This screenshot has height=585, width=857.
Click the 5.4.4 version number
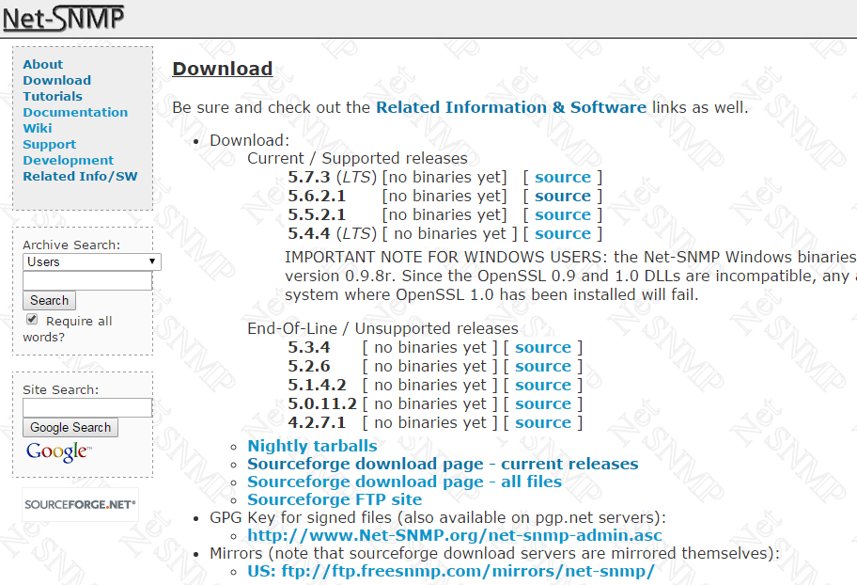(309, 233)
